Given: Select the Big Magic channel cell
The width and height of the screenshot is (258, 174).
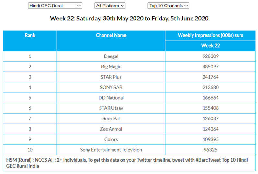Looking at the screenshot, I should 111,67.
